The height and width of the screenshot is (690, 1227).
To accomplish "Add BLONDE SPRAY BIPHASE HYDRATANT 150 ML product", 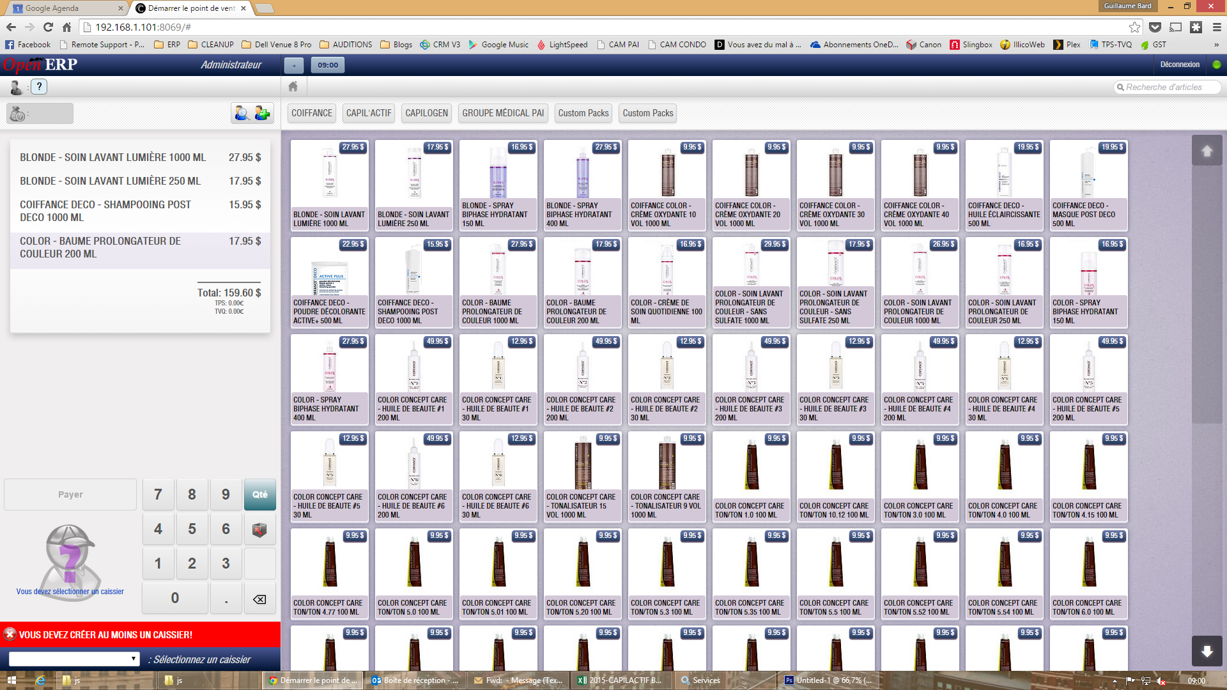I will [498, 185].
